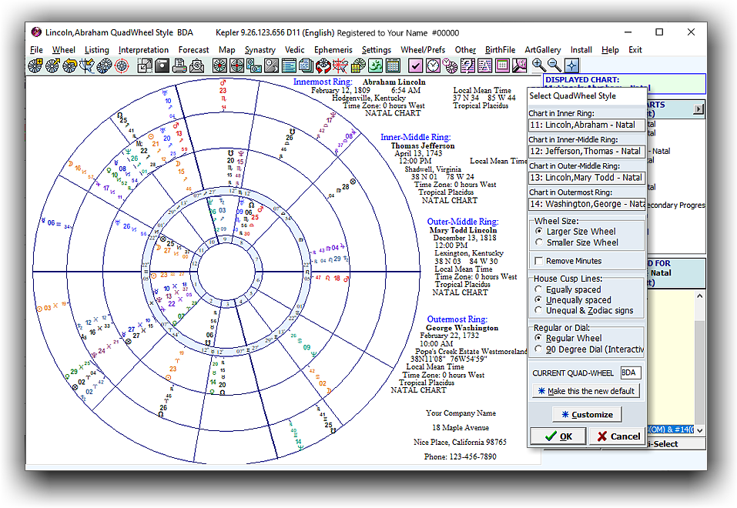The image size is (737, 508).
Task: Click the floppy disk save icon
Action: 162,65
